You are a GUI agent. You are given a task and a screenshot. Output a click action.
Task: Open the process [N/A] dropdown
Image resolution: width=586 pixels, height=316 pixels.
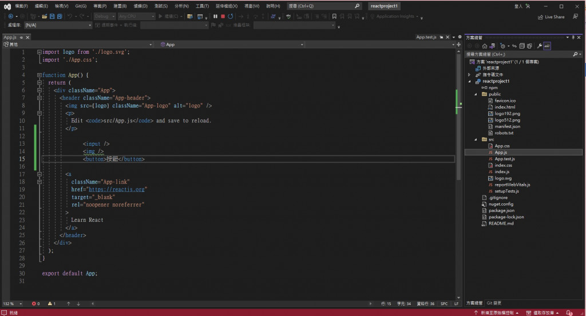[x=58, y=25]
